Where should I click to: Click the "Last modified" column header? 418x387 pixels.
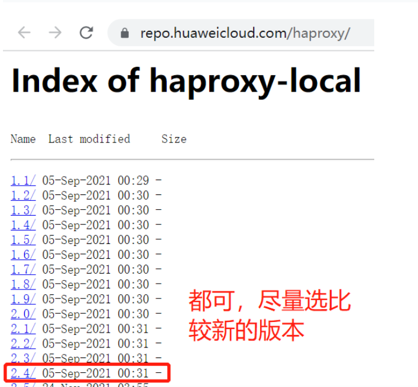click(89, 139)
